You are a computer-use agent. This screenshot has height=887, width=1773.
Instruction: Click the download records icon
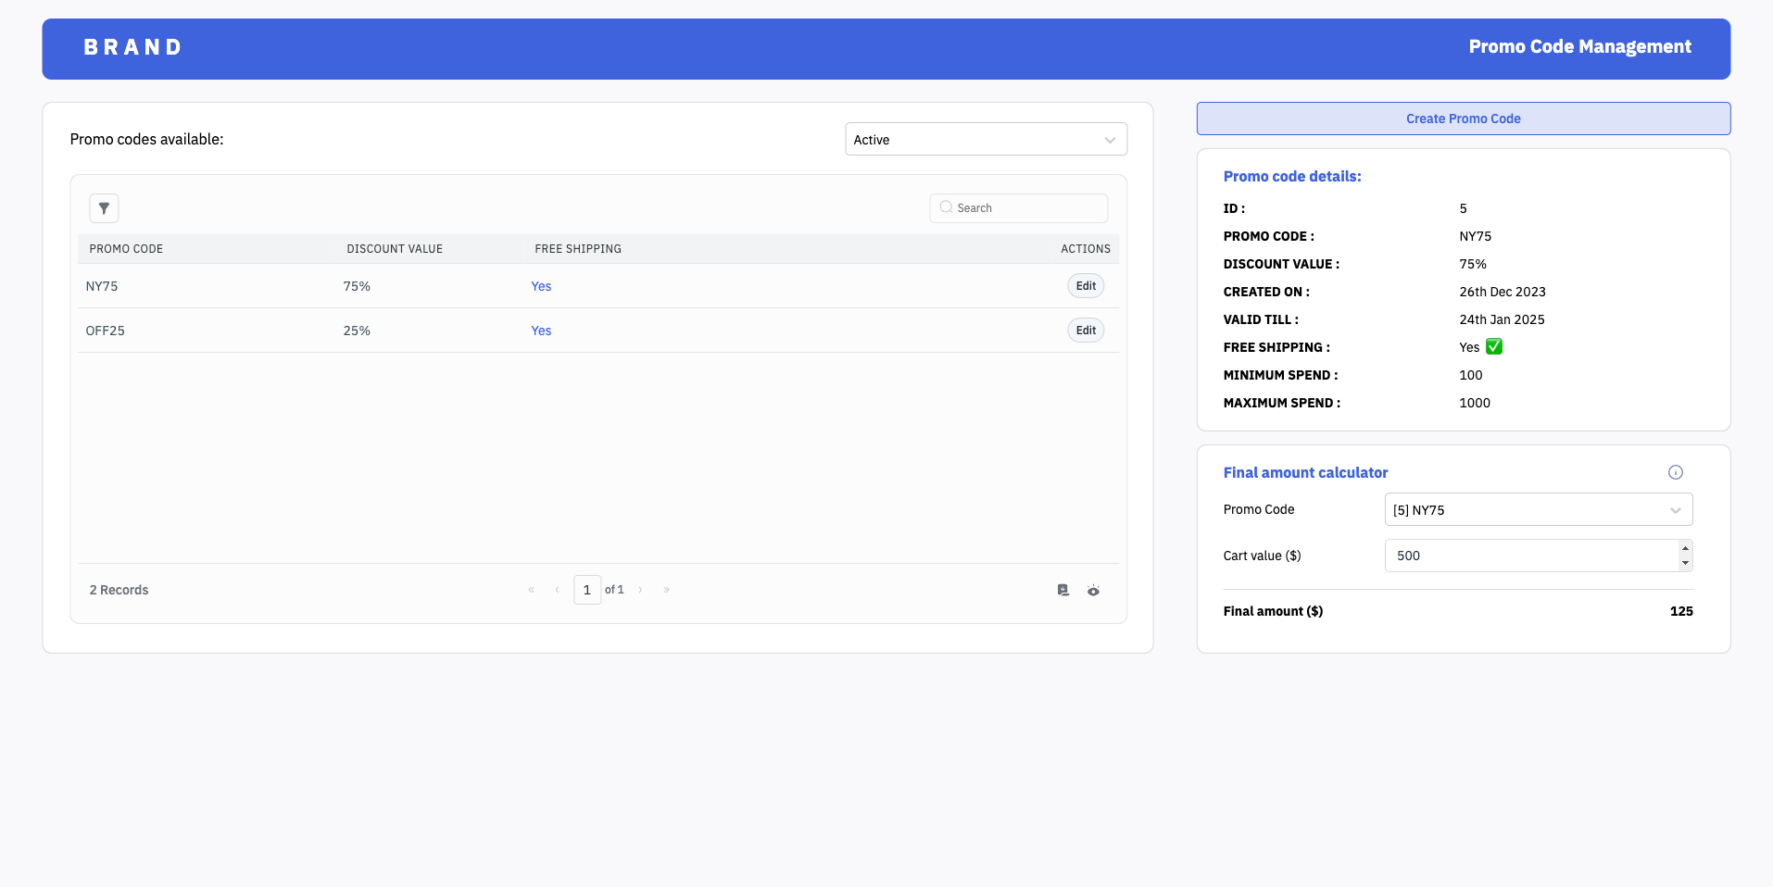click(x=1063, y=590)
